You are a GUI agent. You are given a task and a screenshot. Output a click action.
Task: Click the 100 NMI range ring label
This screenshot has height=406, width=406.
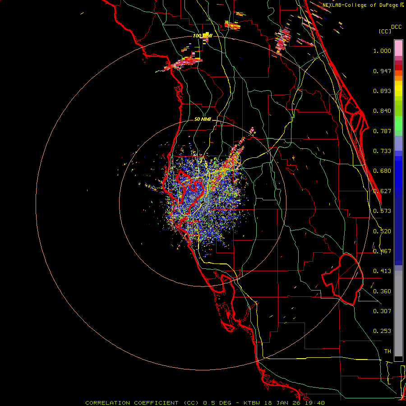tap(203, 36)
